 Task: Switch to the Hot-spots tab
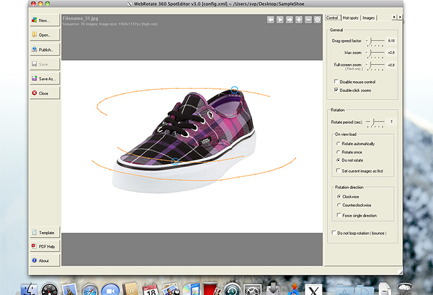click(x=351, y=18)
